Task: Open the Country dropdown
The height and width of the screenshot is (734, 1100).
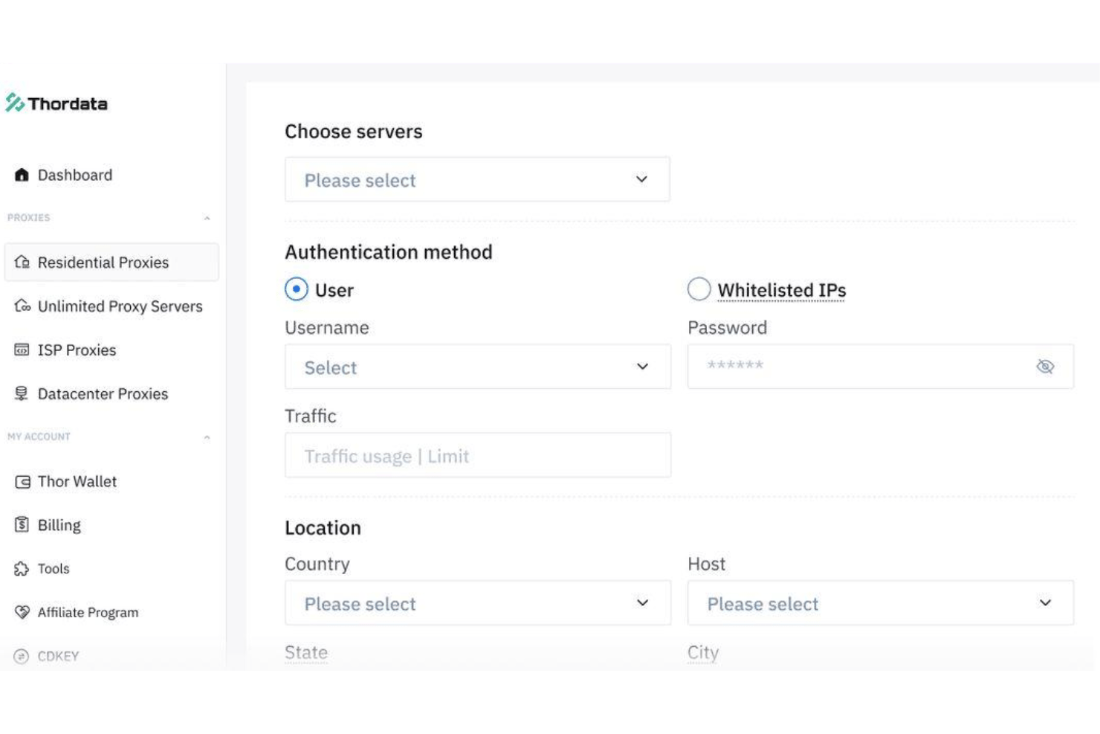Action: pos(478,603)
